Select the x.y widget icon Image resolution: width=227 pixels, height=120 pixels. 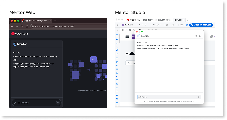(117, 47)
